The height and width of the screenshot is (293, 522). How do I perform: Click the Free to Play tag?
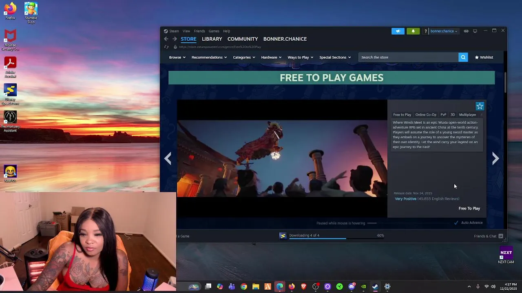click(402, 115)
